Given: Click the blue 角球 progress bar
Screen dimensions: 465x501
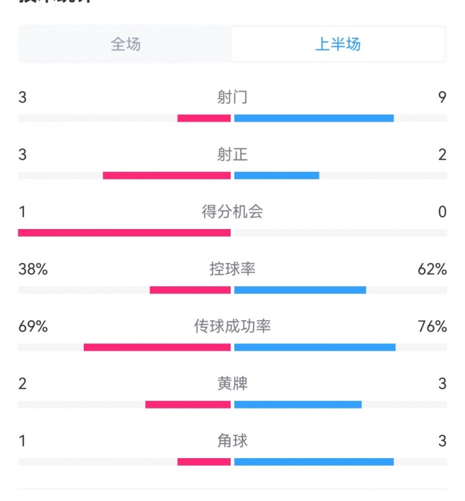Looking at the screenshot, I should 314,462.
